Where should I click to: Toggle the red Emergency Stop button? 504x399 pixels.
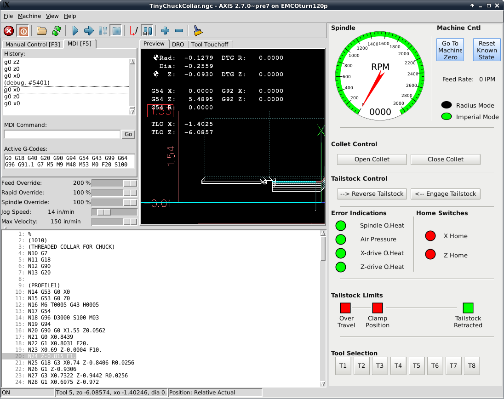(9, 31)
